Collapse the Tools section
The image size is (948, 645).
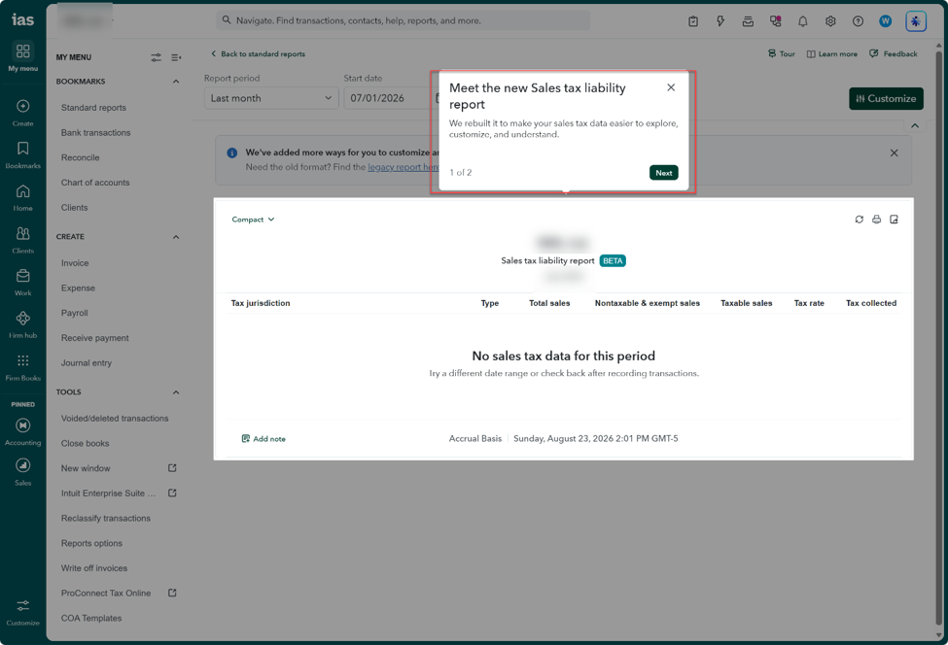coord(176,392)
